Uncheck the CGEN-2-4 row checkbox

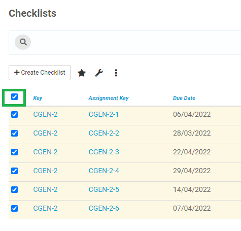click(x=14, y=171)
